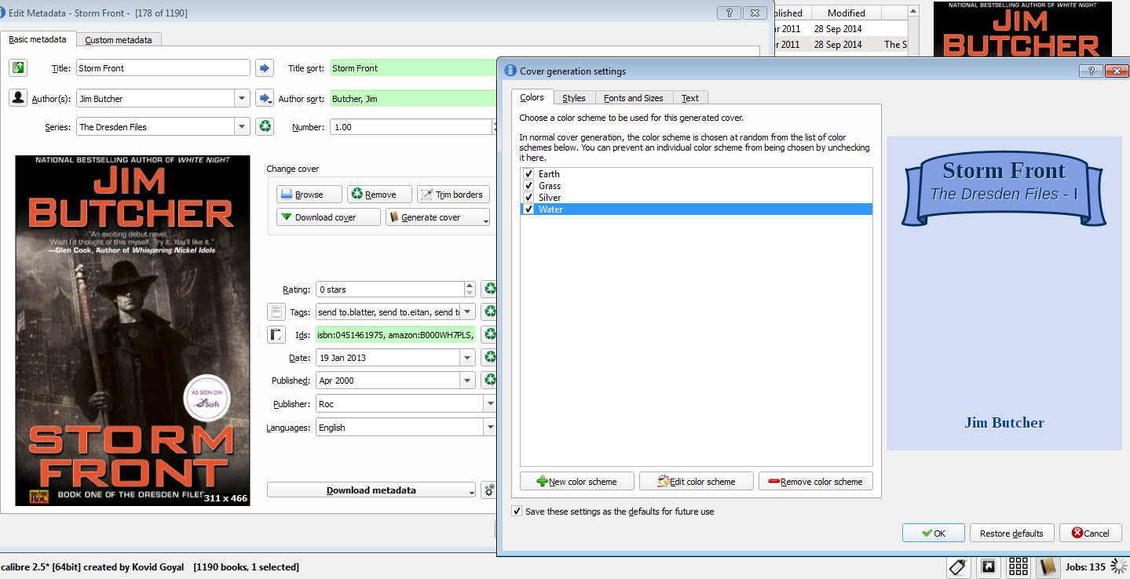Clear the Published date via recycle icon

489,381
